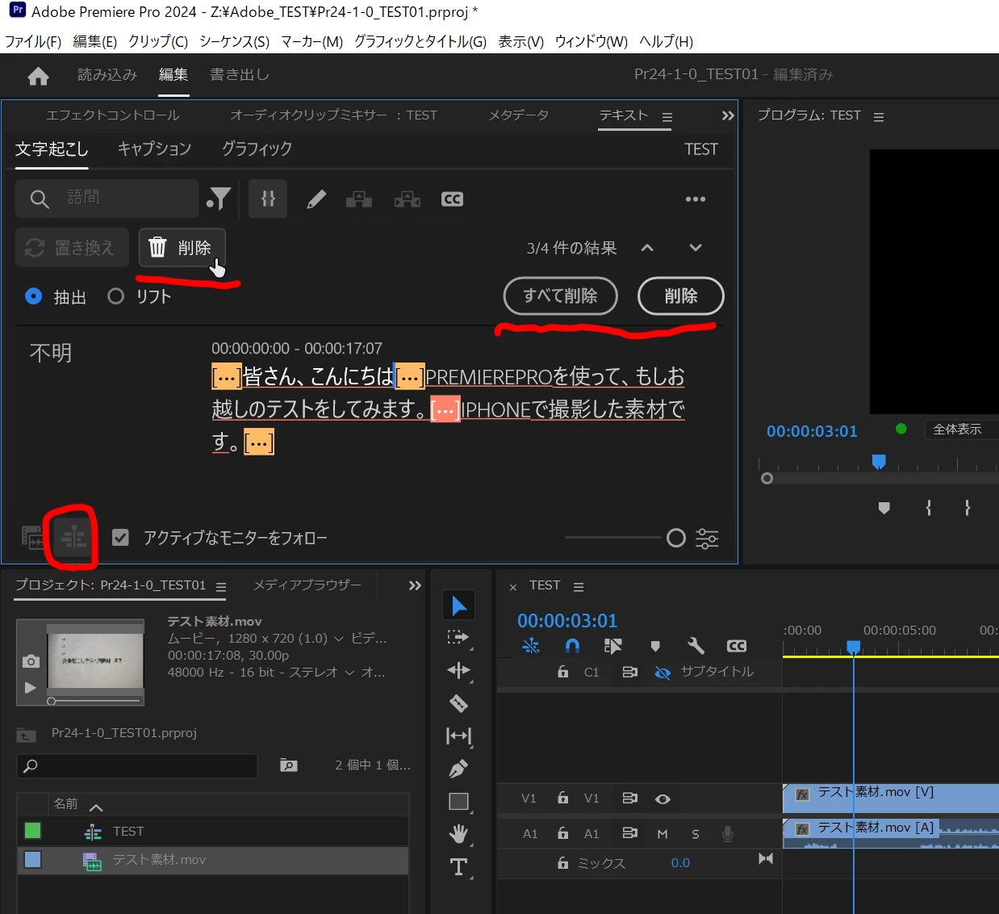
Task: Click Mark In brace in Program monitor
Action: tap(929, 508)
